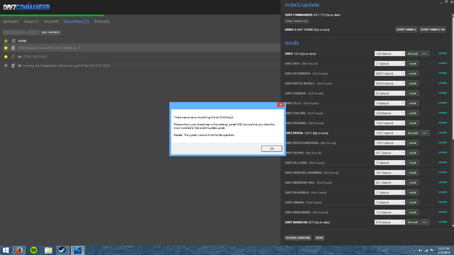Click the VERIFY ARMA 2 button

point(406,30)
